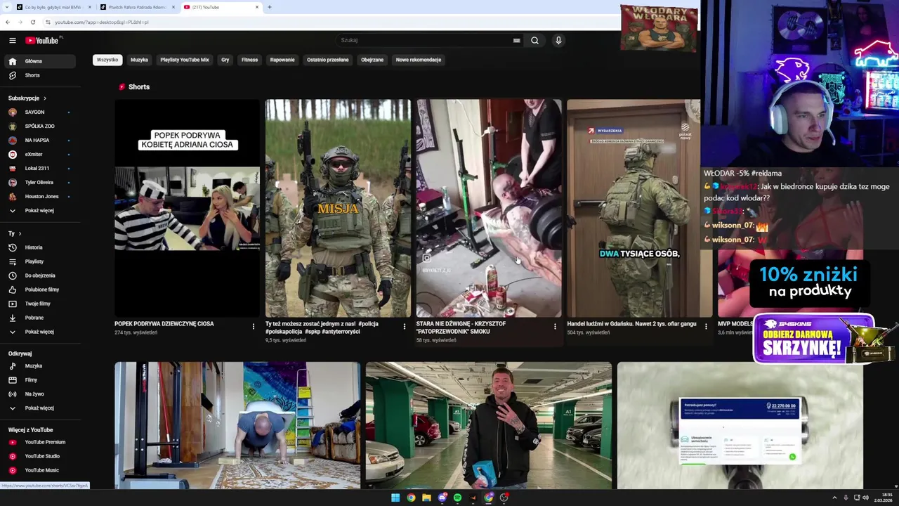The width and height of the screenshot is (899, 506).
Task: Expand Pokaż więcej under Odkrywaj
Action: tap(39, 408)
